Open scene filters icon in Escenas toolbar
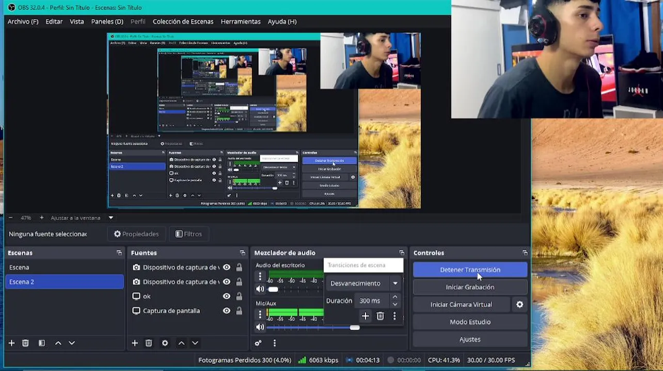The image size is (663, 371). (x=42, y=343)
